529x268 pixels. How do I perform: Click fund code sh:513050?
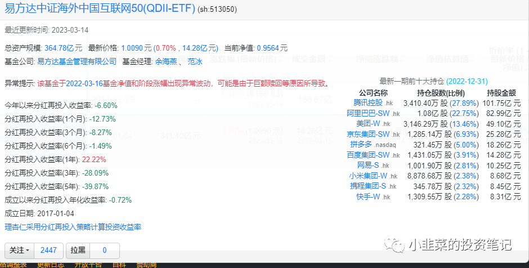coord(217,10)
